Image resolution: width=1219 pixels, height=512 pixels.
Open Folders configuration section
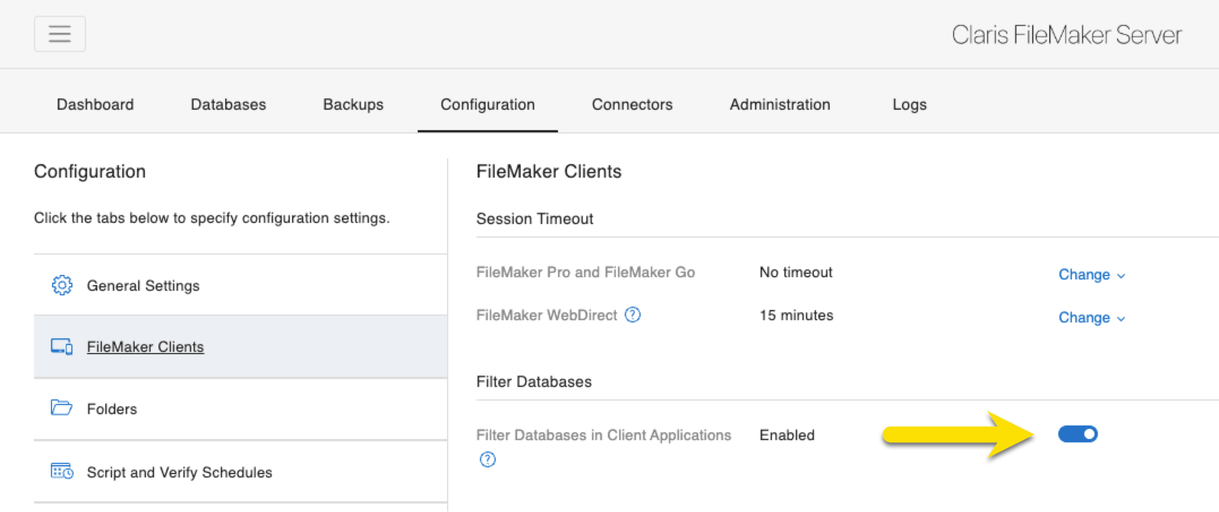coord(240,409)
